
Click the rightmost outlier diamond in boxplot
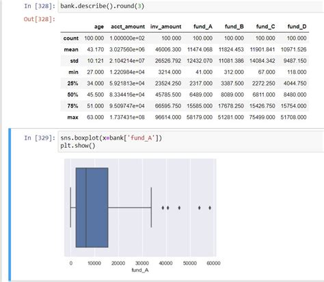pos(210,207)
